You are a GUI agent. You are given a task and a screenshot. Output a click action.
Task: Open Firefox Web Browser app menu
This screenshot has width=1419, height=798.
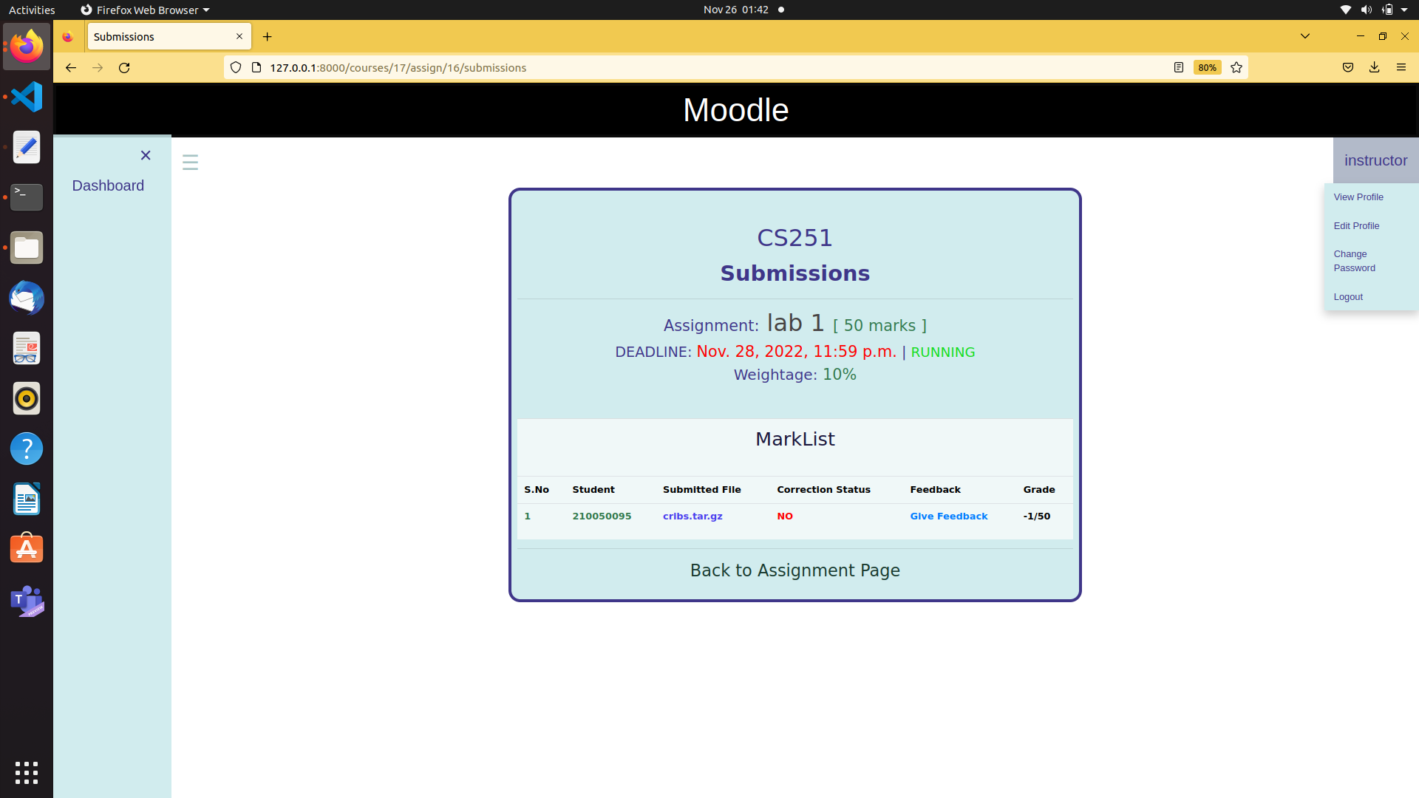click(x=146, y=10)
